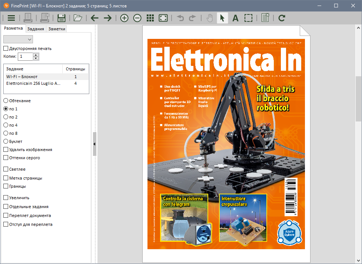
Task: Increase copies with the up stepper arrow
Action: 36,55
